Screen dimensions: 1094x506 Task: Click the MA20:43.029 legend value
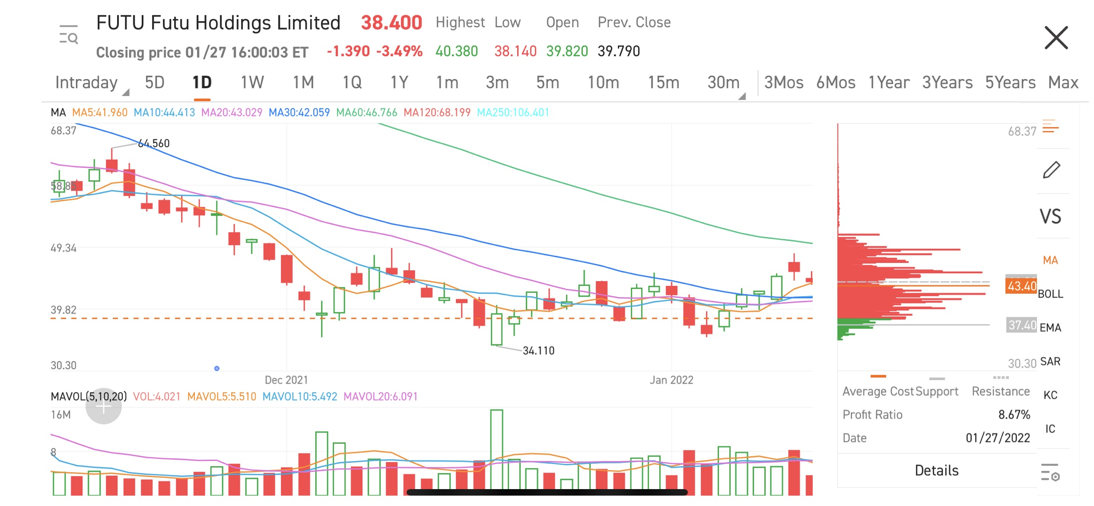232,112
